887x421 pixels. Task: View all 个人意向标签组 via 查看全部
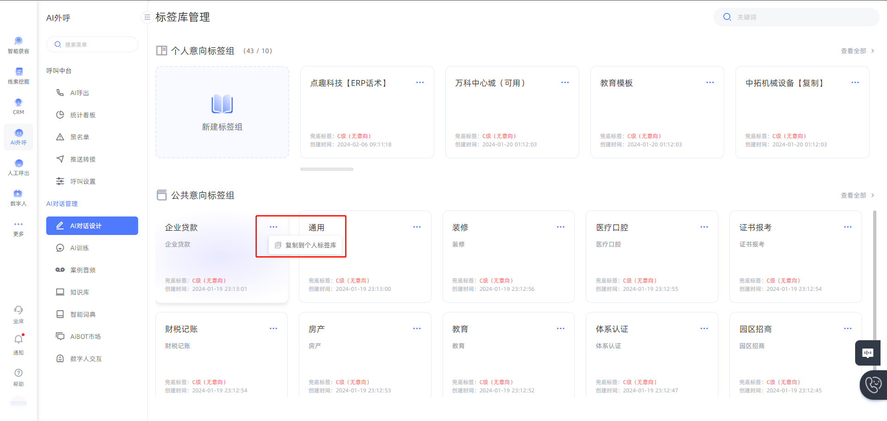pos(857,51)
